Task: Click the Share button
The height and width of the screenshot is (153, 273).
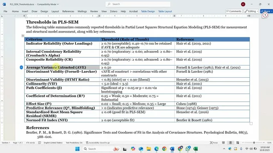Action: pyautogui.click(x=267, y=11)
